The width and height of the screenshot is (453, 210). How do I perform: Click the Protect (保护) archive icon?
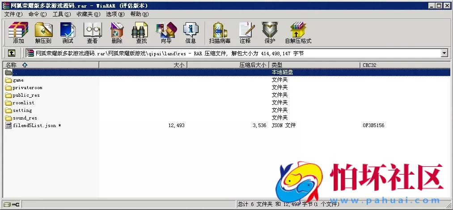click(x=270, y=33)
